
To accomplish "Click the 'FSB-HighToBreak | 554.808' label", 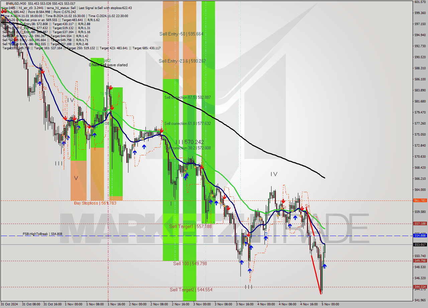I will coord(42,234).
